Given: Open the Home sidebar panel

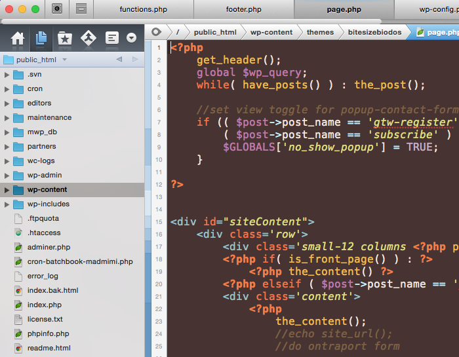Looking at the screenshot, I should [18, 38].
